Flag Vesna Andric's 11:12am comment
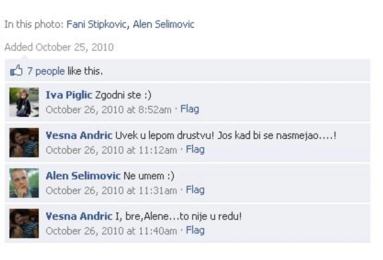The width and height of the screenshot is (383, 260). point(195,149)
